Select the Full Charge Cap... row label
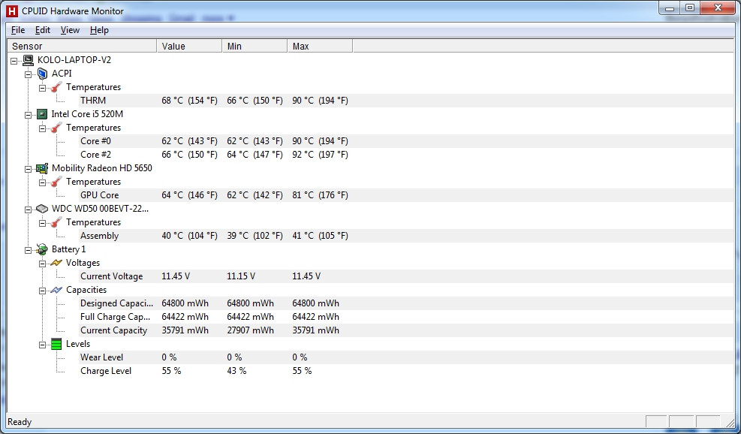This screenshot has height=434, width=741. [x=116, y=317]
